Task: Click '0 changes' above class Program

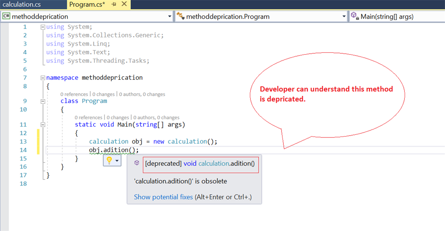Action: coord(103,94)
